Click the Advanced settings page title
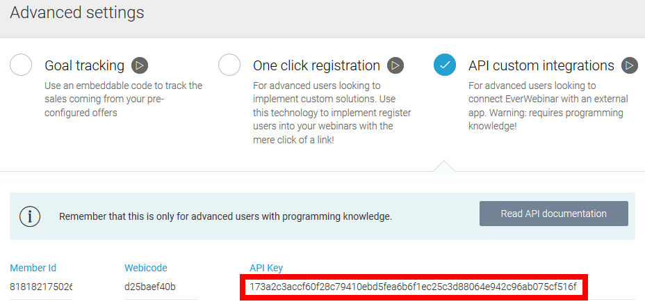 click(77, 13)
